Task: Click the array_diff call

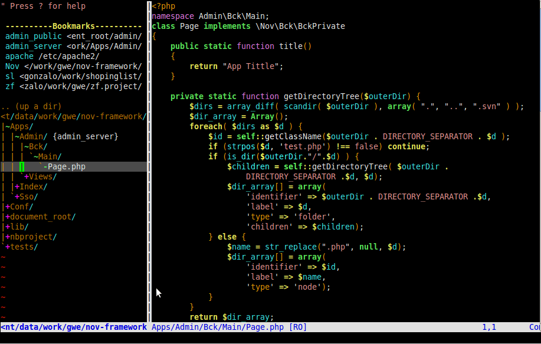Action: pyautogui.click(x=251, y=106)
